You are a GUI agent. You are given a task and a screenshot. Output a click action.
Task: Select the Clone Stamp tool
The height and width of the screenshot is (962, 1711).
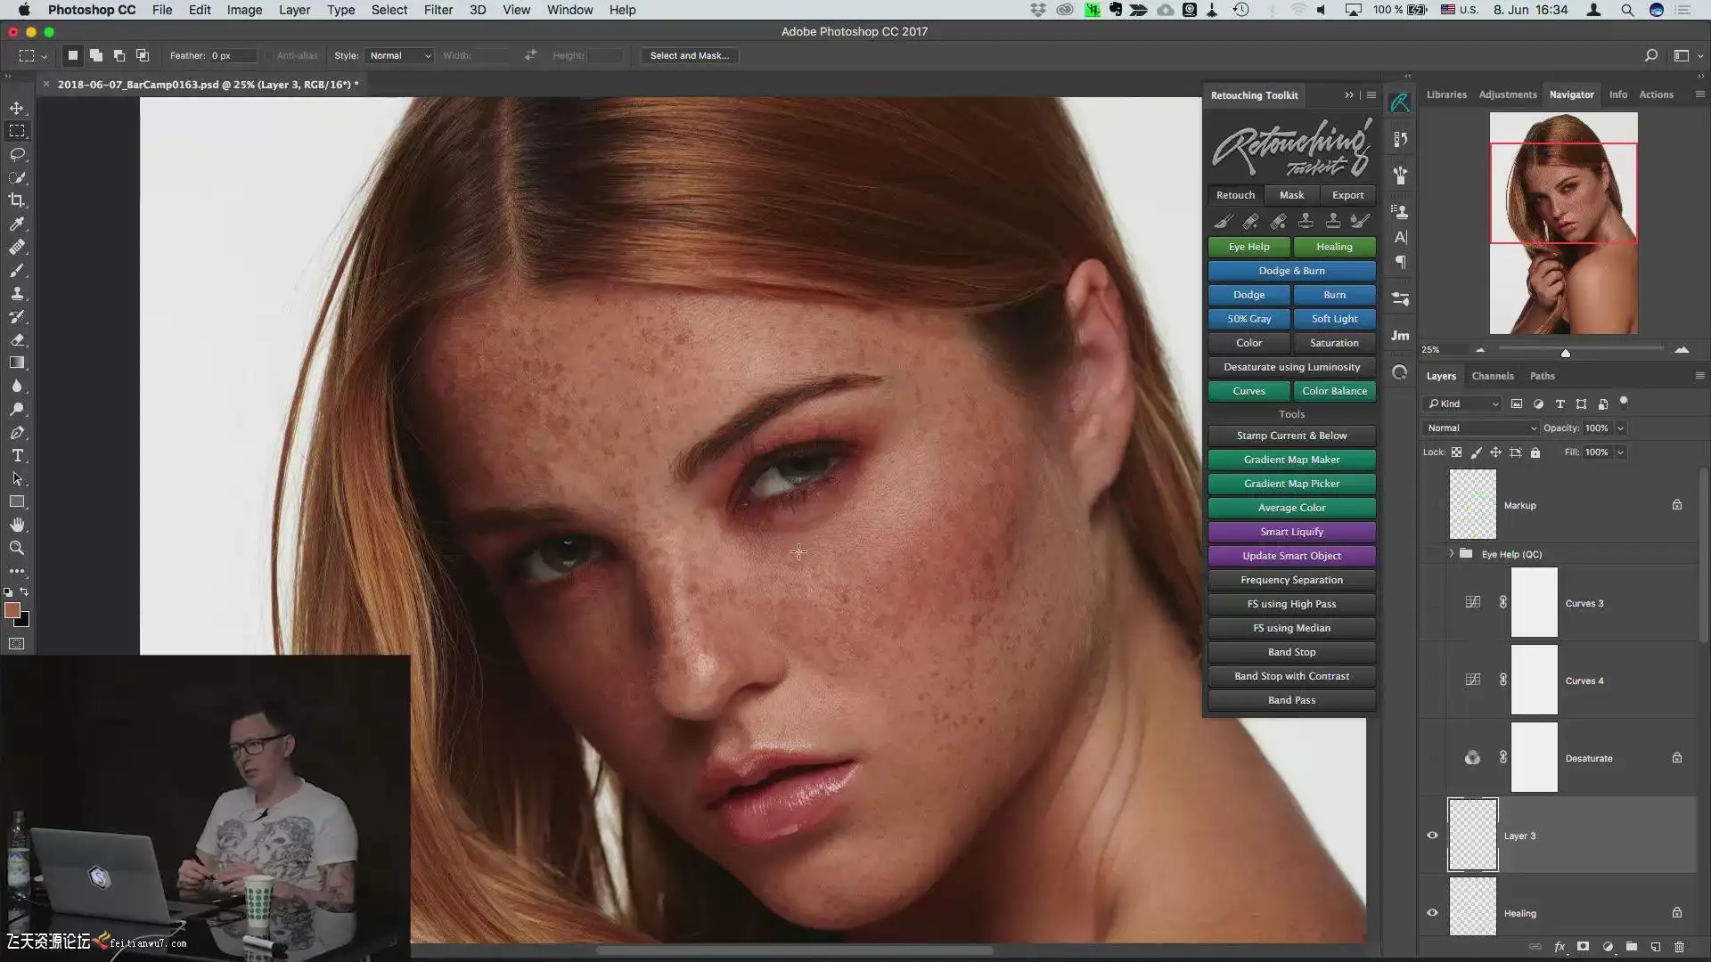pyautogui.click(x=17, y=293)
